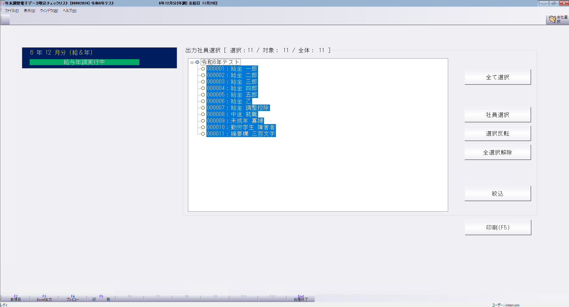Screen dimensions: 569x307
Task: Open the ヘルプ(H) menu
Action: (x=69, y=11)
